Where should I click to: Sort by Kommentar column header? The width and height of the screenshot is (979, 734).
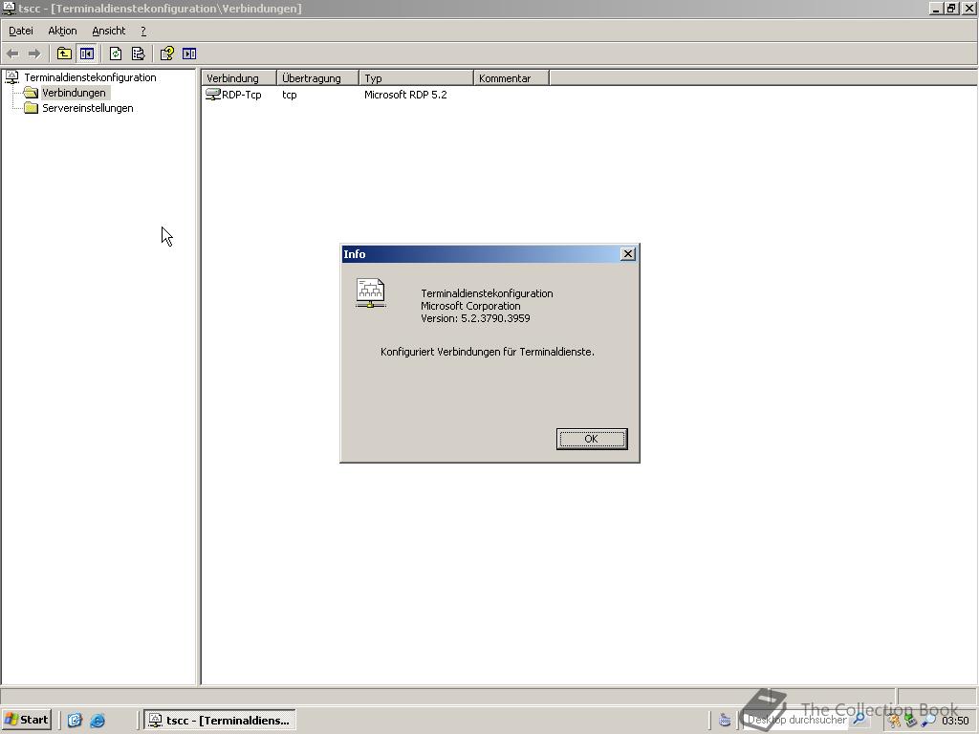tap(511, 78)
